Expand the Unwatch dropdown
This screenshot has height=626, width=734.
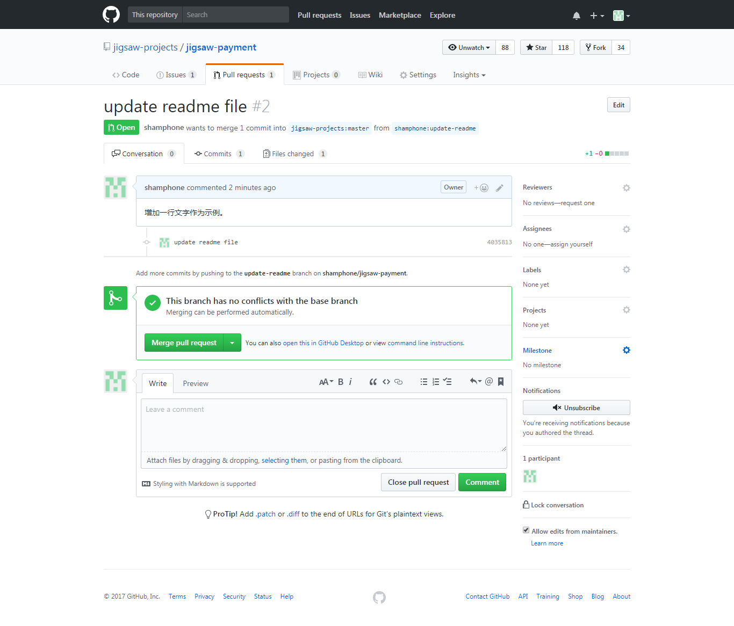tap(469, 47)
